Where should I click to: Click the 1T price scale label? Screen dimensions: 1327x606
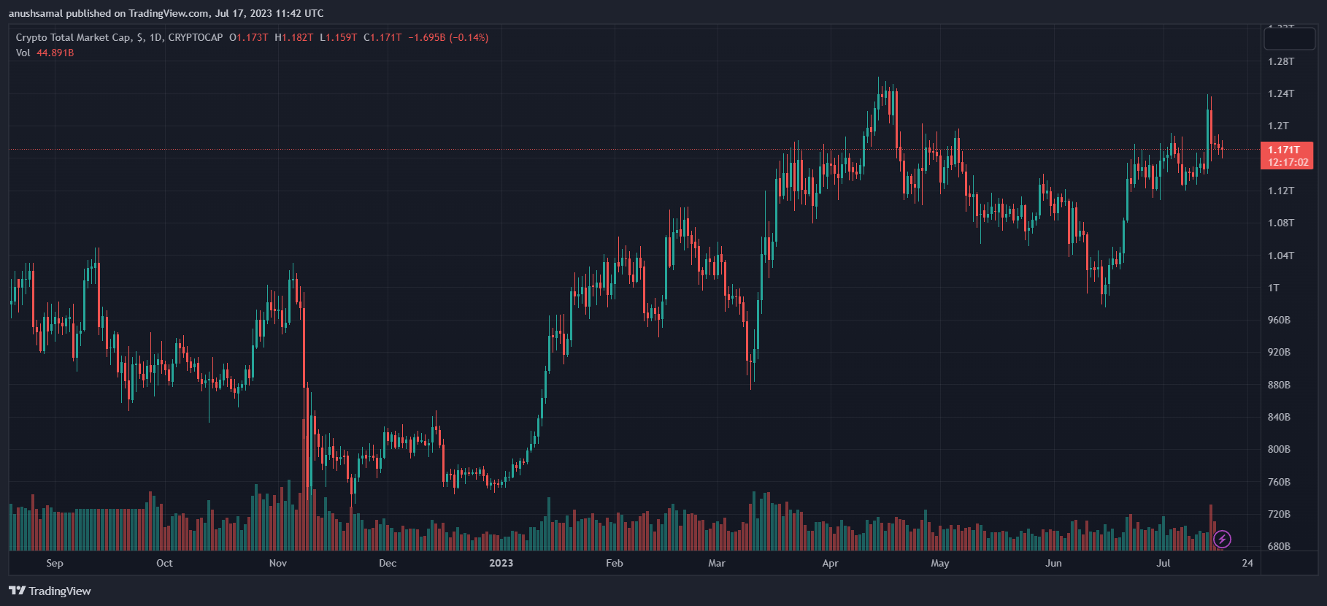[1274, 288]
